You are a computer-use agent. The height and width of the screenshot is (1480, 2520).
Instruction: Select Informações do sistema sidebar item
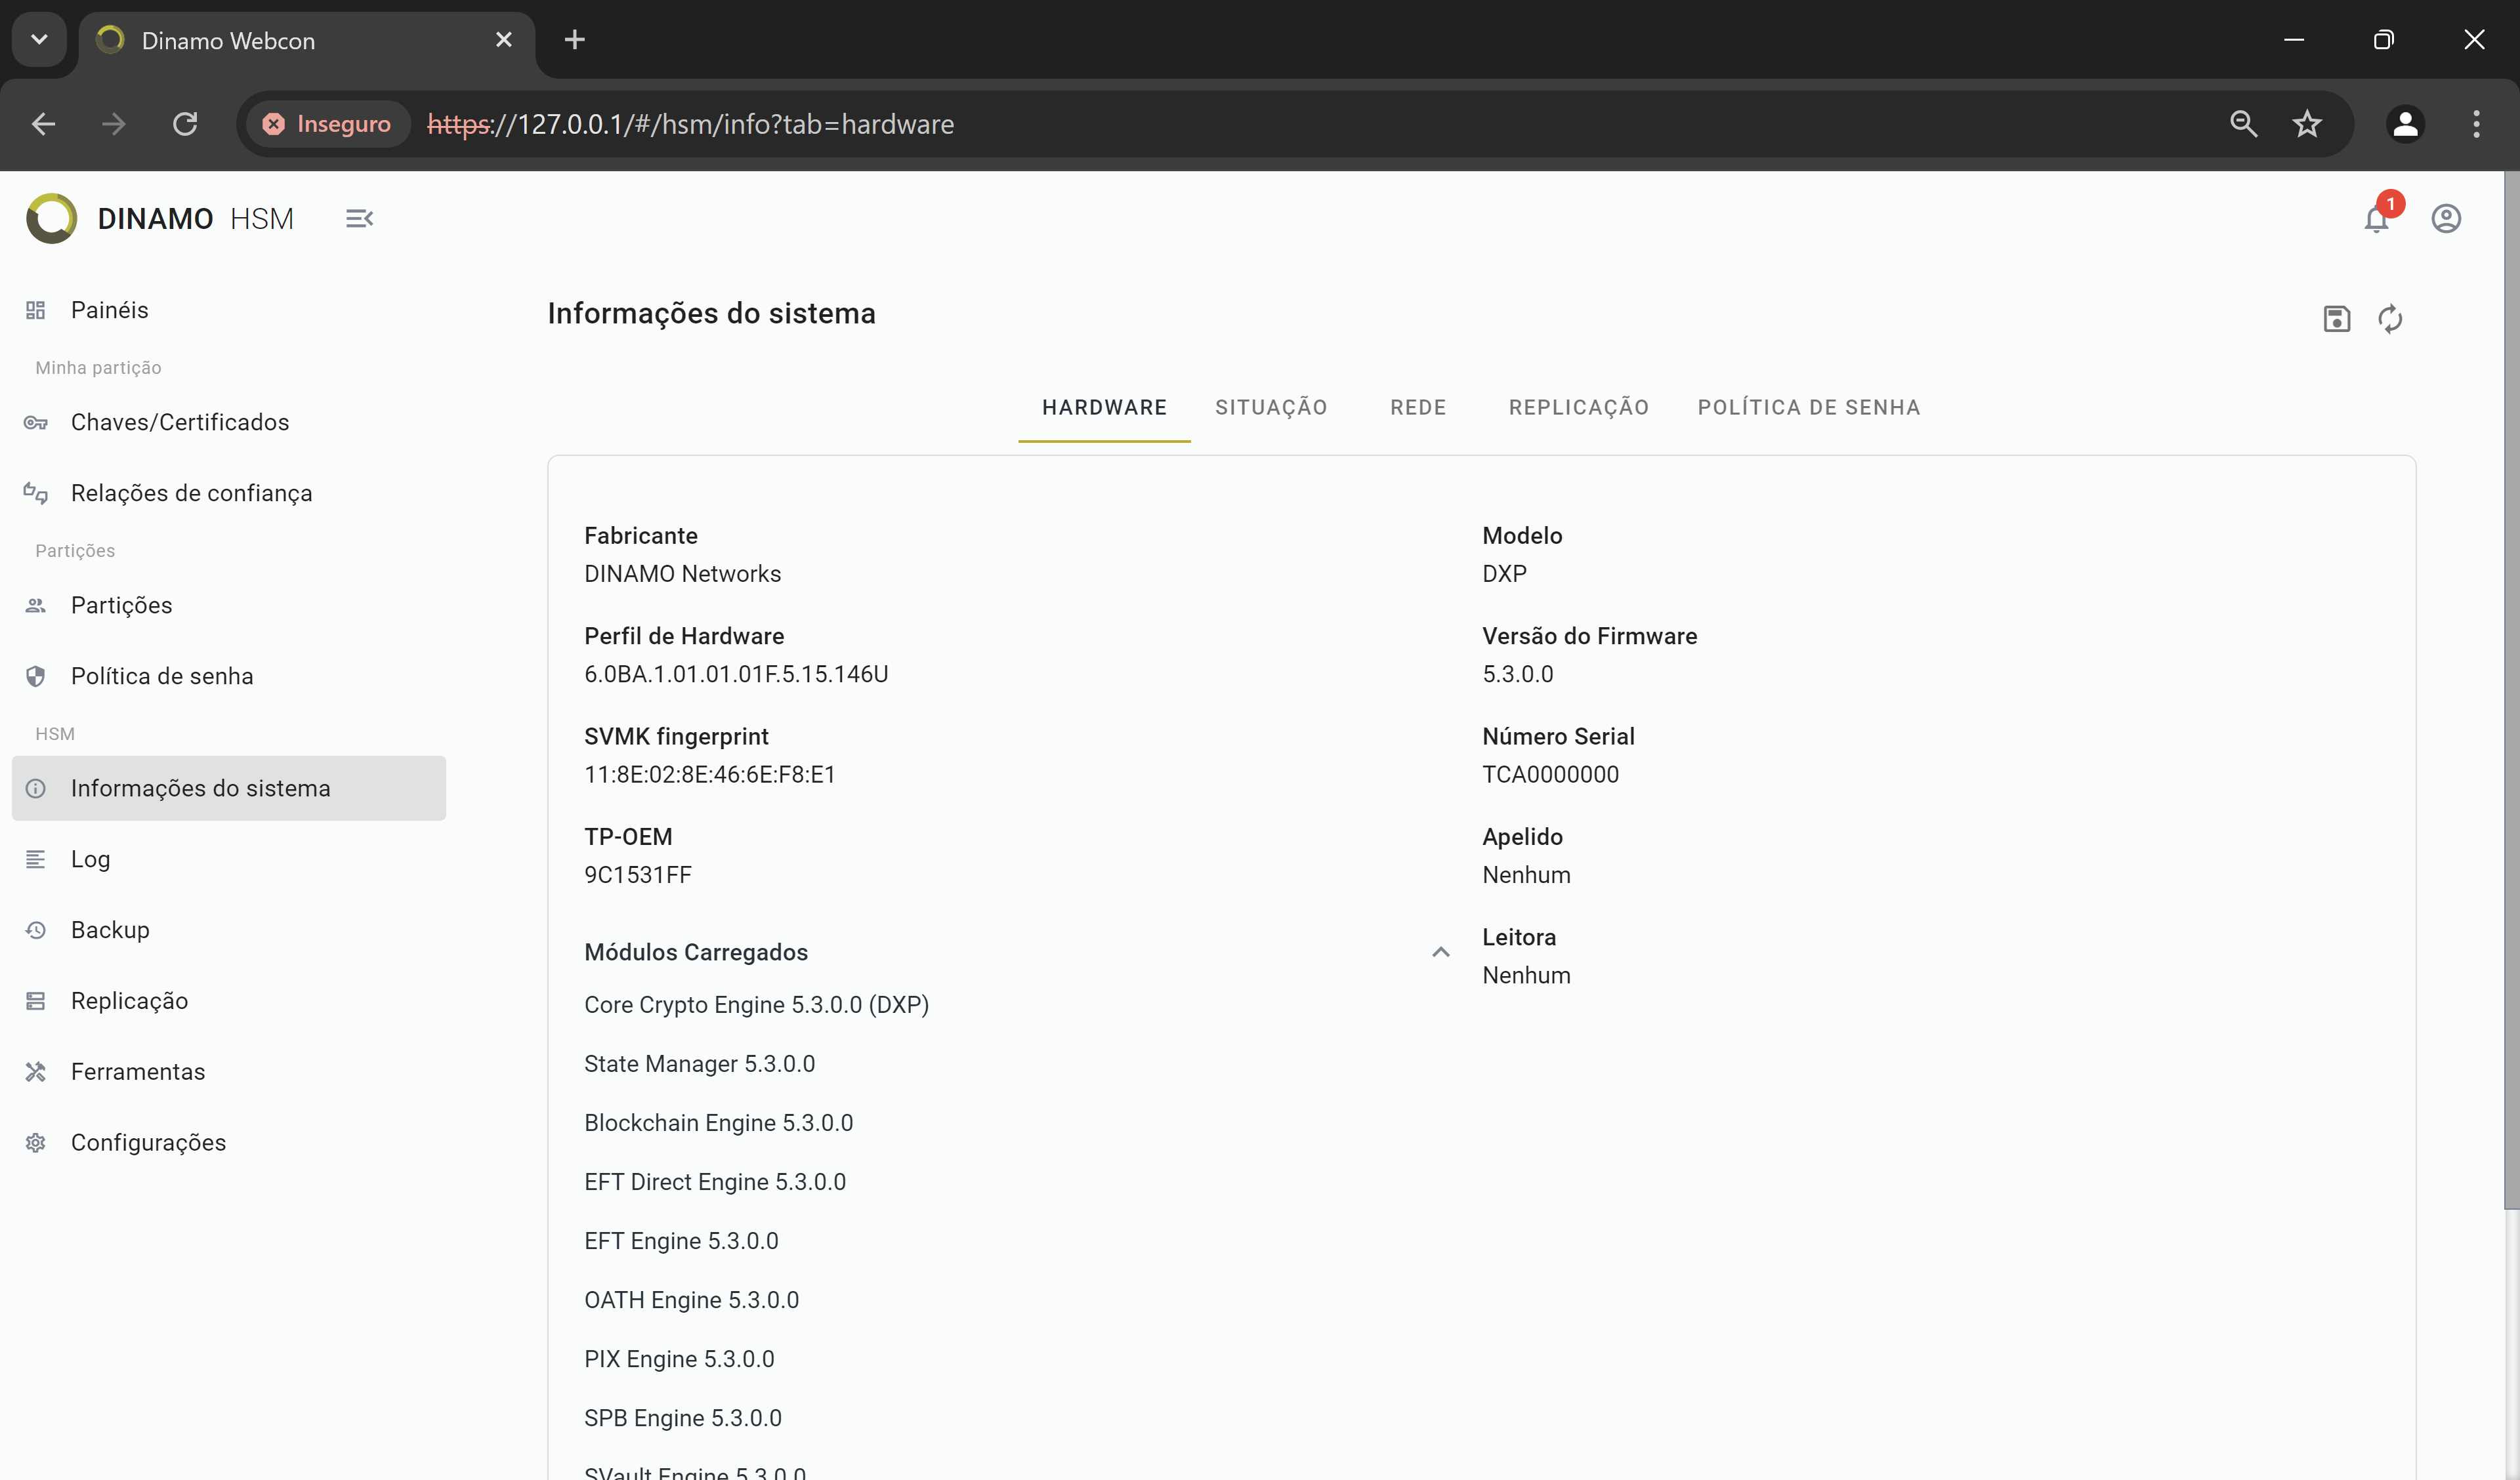(229, 788)
